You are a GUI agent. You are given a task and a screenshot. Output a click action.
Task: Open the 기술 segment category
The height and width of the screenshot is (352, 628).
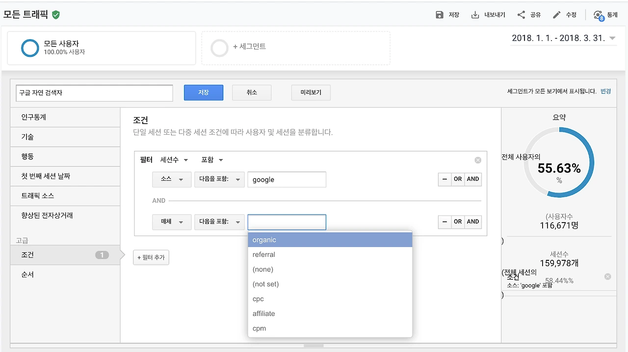pos(65,137)
